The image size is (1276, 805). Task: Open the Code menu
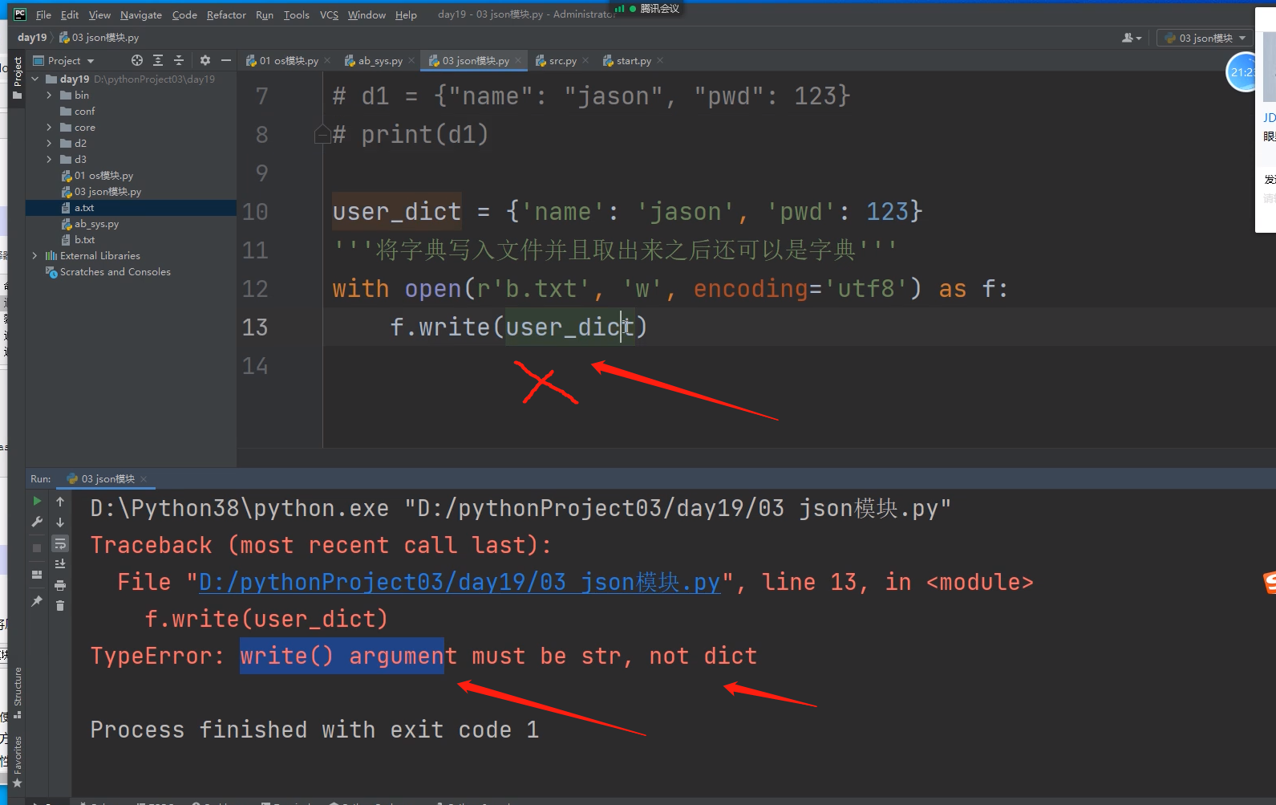coord(184,14)
